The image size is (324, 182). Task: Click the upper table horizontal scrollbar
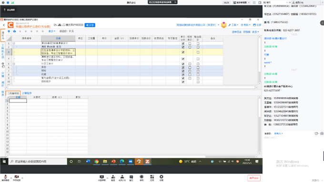131,87
